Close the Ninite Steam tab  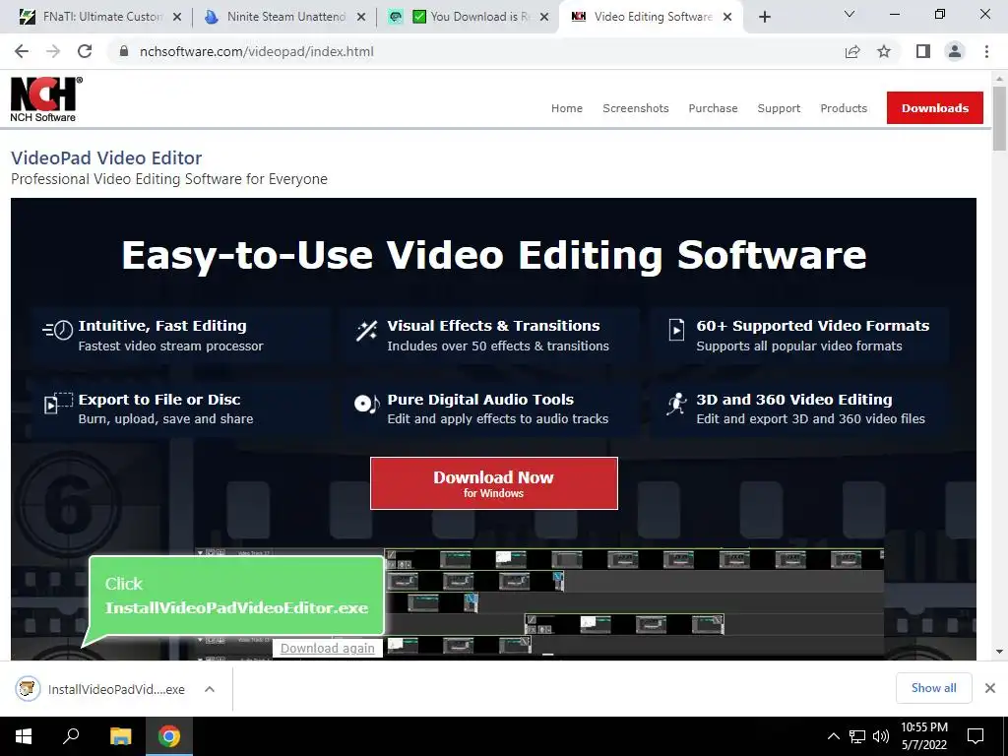tap(361, 17)
